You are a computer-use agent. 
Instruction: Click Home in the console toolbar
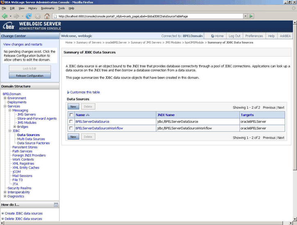[217, 36]
